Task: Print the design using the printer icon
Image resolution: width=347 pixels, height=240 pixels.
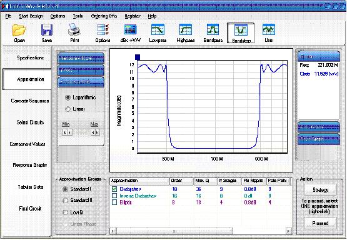Action: (x=74, y=33)
